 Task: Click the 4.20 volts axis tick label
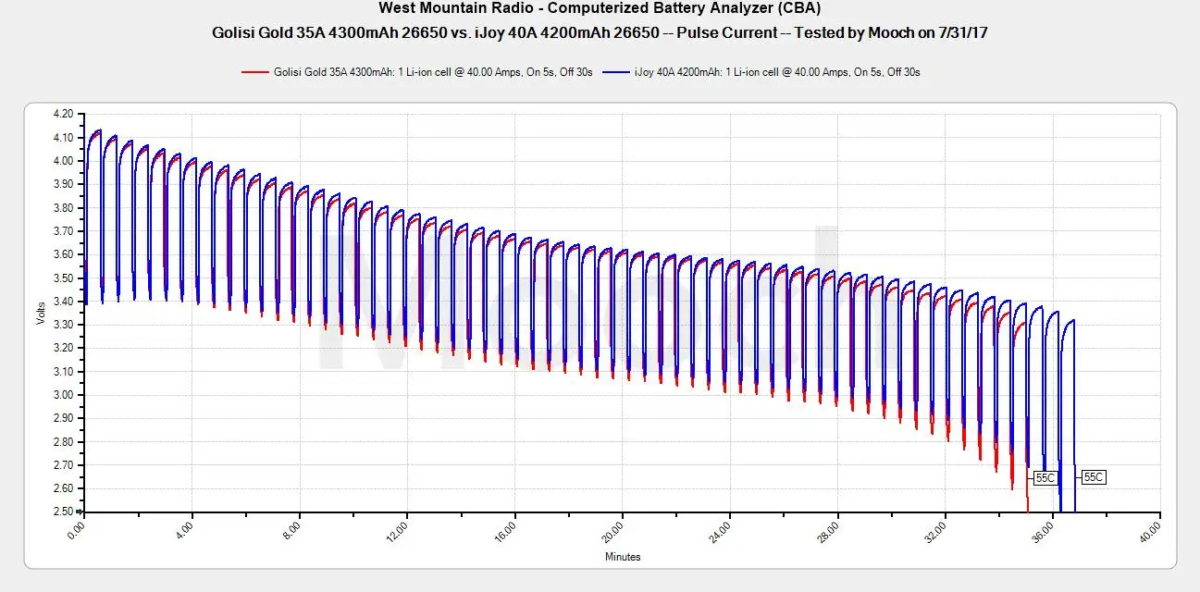click(x=63, y=114)
